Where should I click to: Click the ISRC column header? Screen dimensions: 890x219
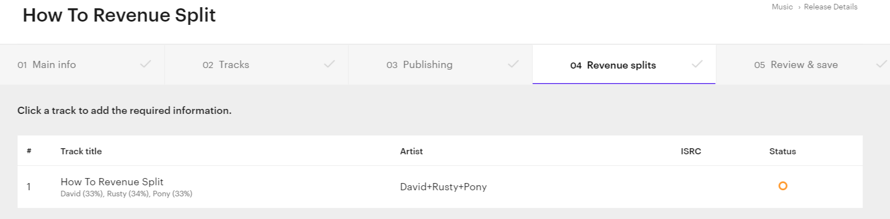691,151
